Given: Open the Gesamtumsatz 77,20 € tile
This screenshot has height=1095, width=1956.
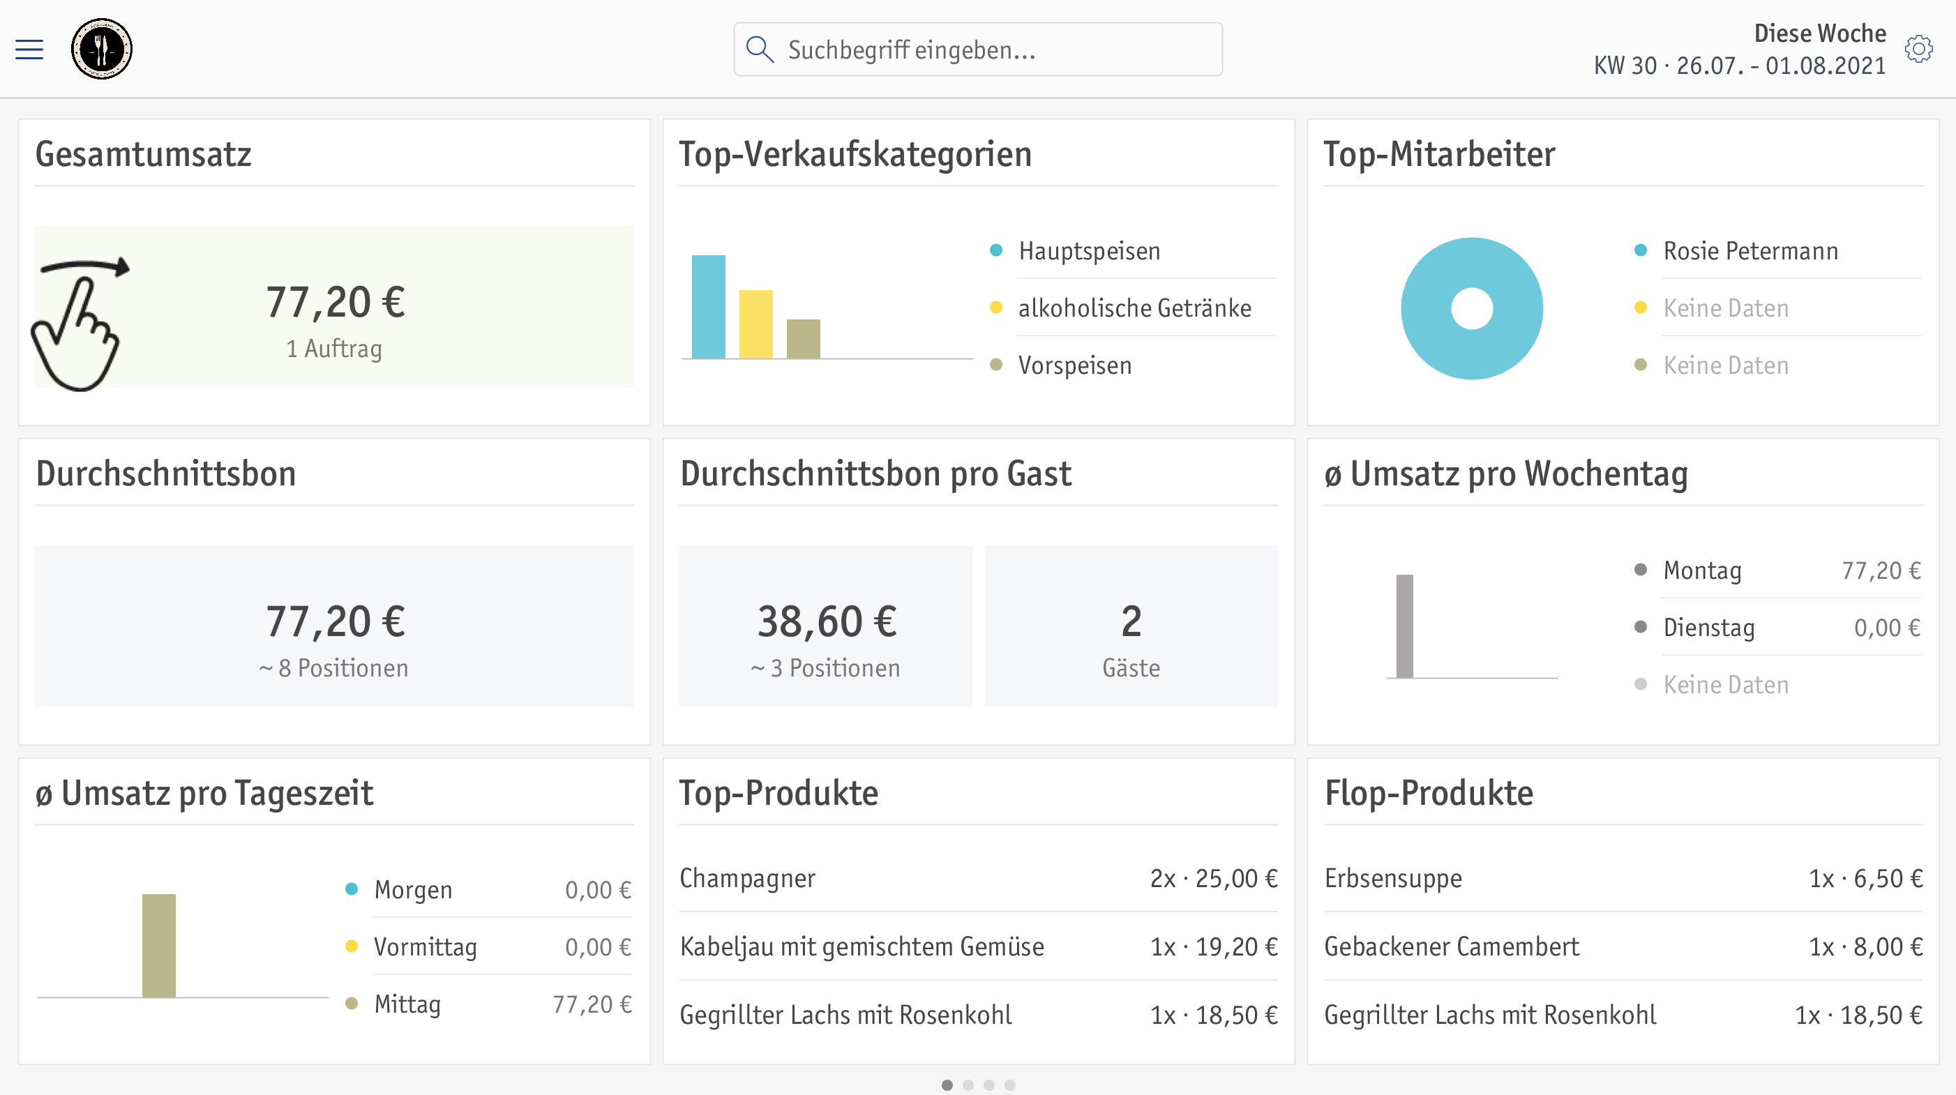Looking at the screenshot, I should click(x=334, y=307).
